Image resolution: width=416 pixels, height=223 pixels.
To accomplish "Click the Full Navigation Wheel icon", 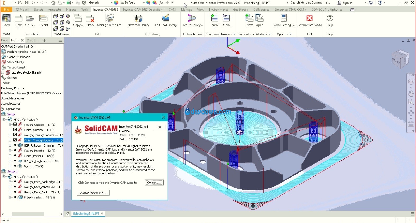I will tap(411, 82).
